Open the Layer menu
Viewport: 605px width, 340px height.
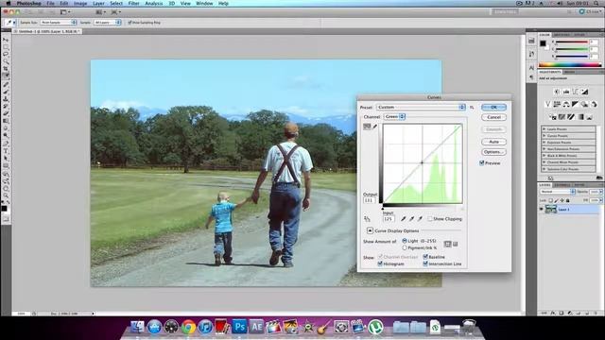pyautogui.click(x=98, y=3)
